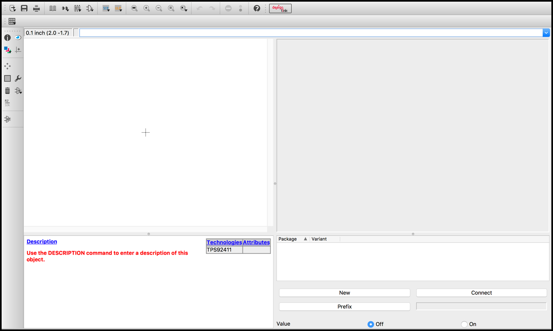Select the trash Delete tool
The width and height of the screenshot is (553, 331).
point(7,91)
